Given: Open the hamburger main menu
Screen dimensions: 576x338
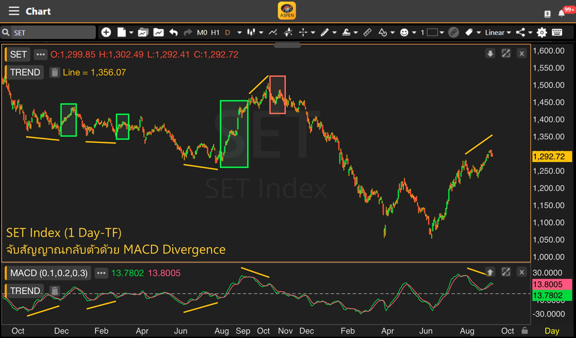Looking at the screenshot, I should [14, 11].
